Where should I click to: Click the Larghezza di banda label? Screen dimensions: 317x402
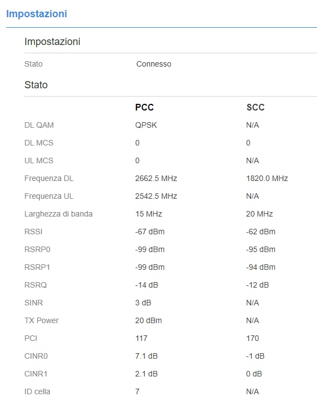point(58,214)
